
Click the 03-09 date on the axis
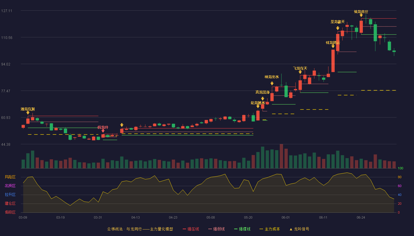click(23, 217)
